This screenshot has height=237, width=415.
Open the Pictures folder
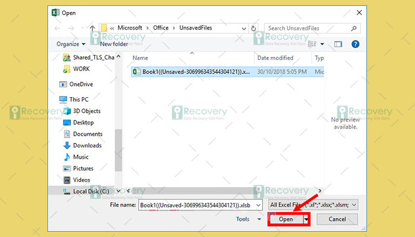point(78,168)
